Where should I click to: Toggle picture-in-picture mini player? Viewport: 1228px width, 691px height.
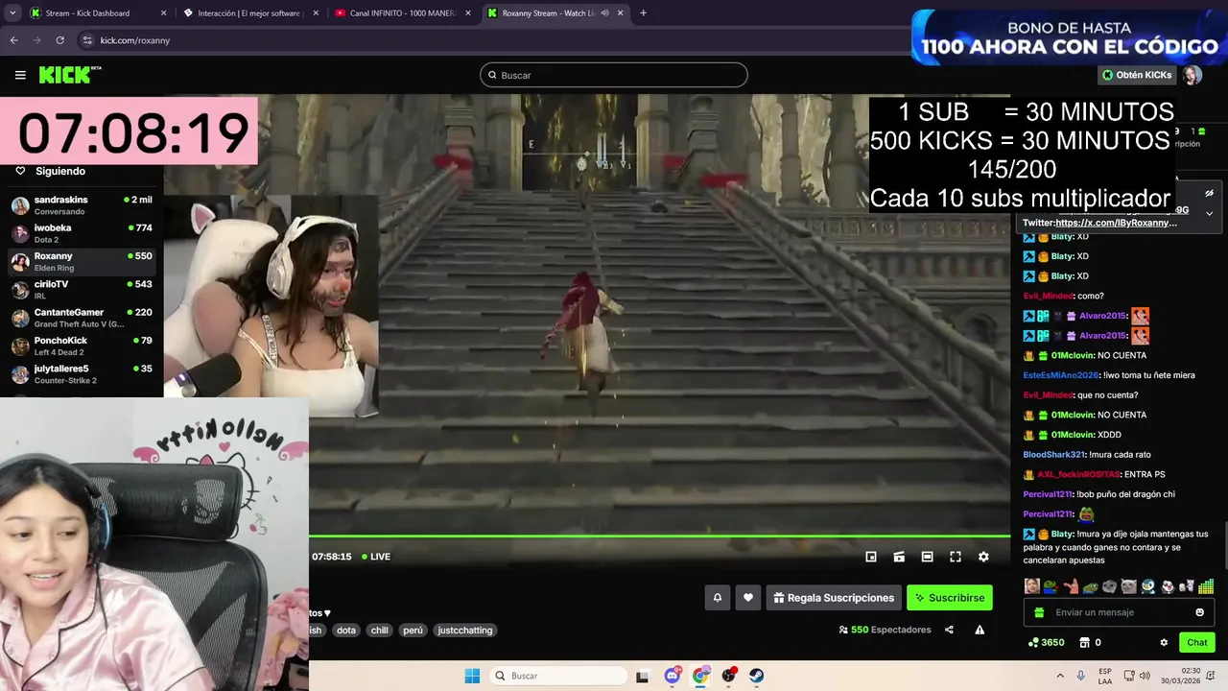871,557
